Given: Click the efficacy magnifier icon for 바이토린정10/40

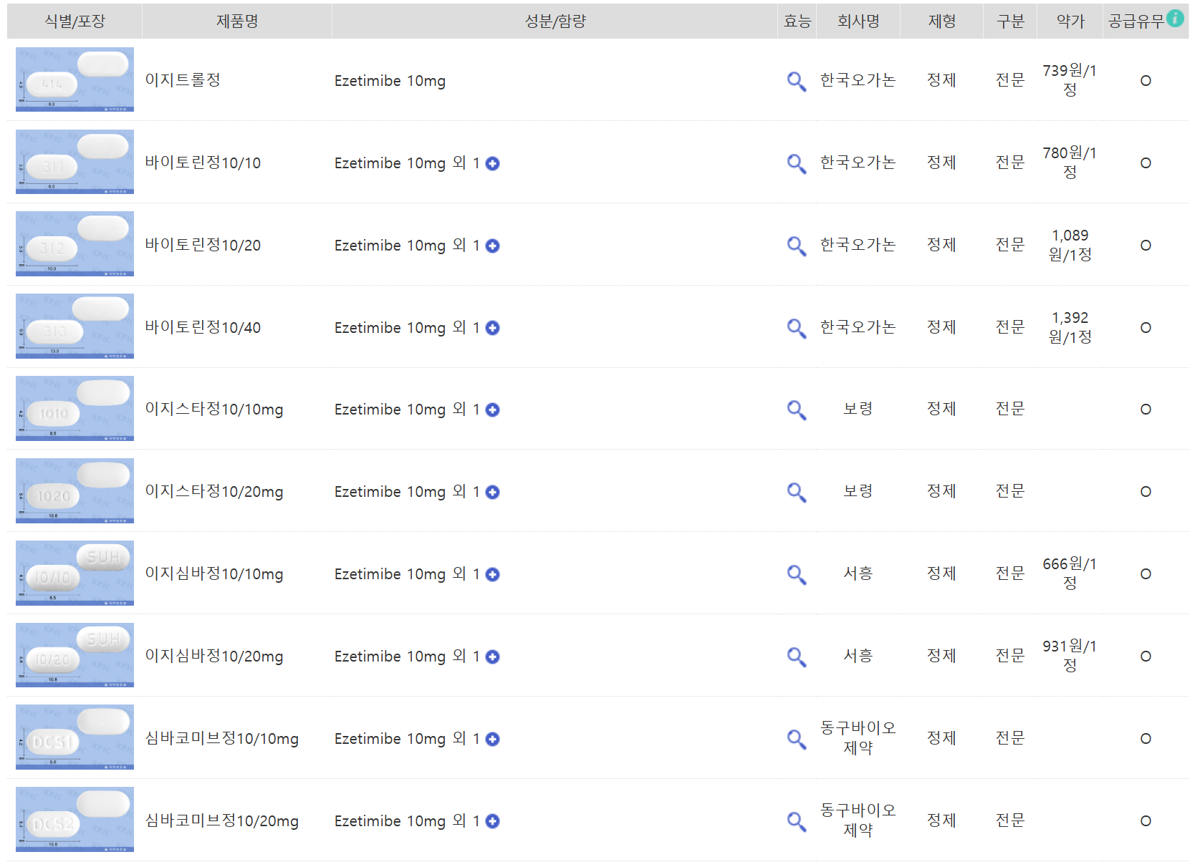Looking at the screenshot, I should (797, 328).
